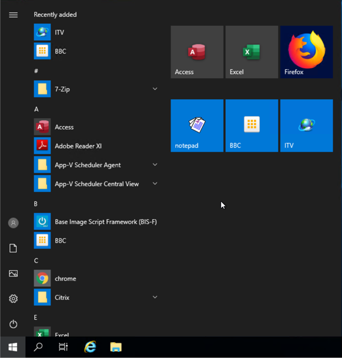Launch Adobe Reader XI

[96, 146]
